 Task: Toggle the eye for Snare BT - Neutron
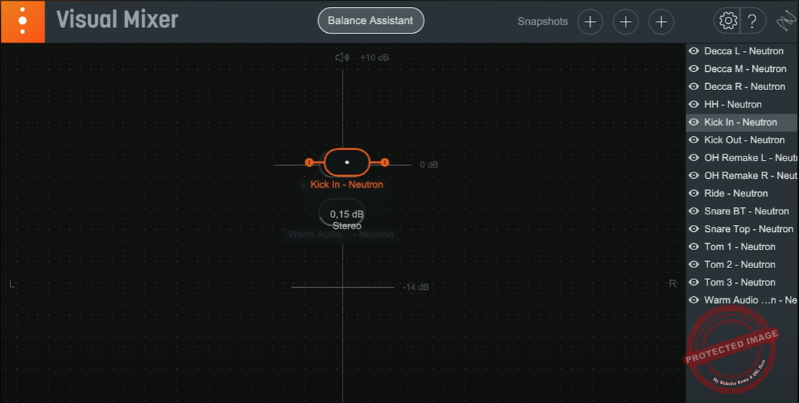click(693, 211)
